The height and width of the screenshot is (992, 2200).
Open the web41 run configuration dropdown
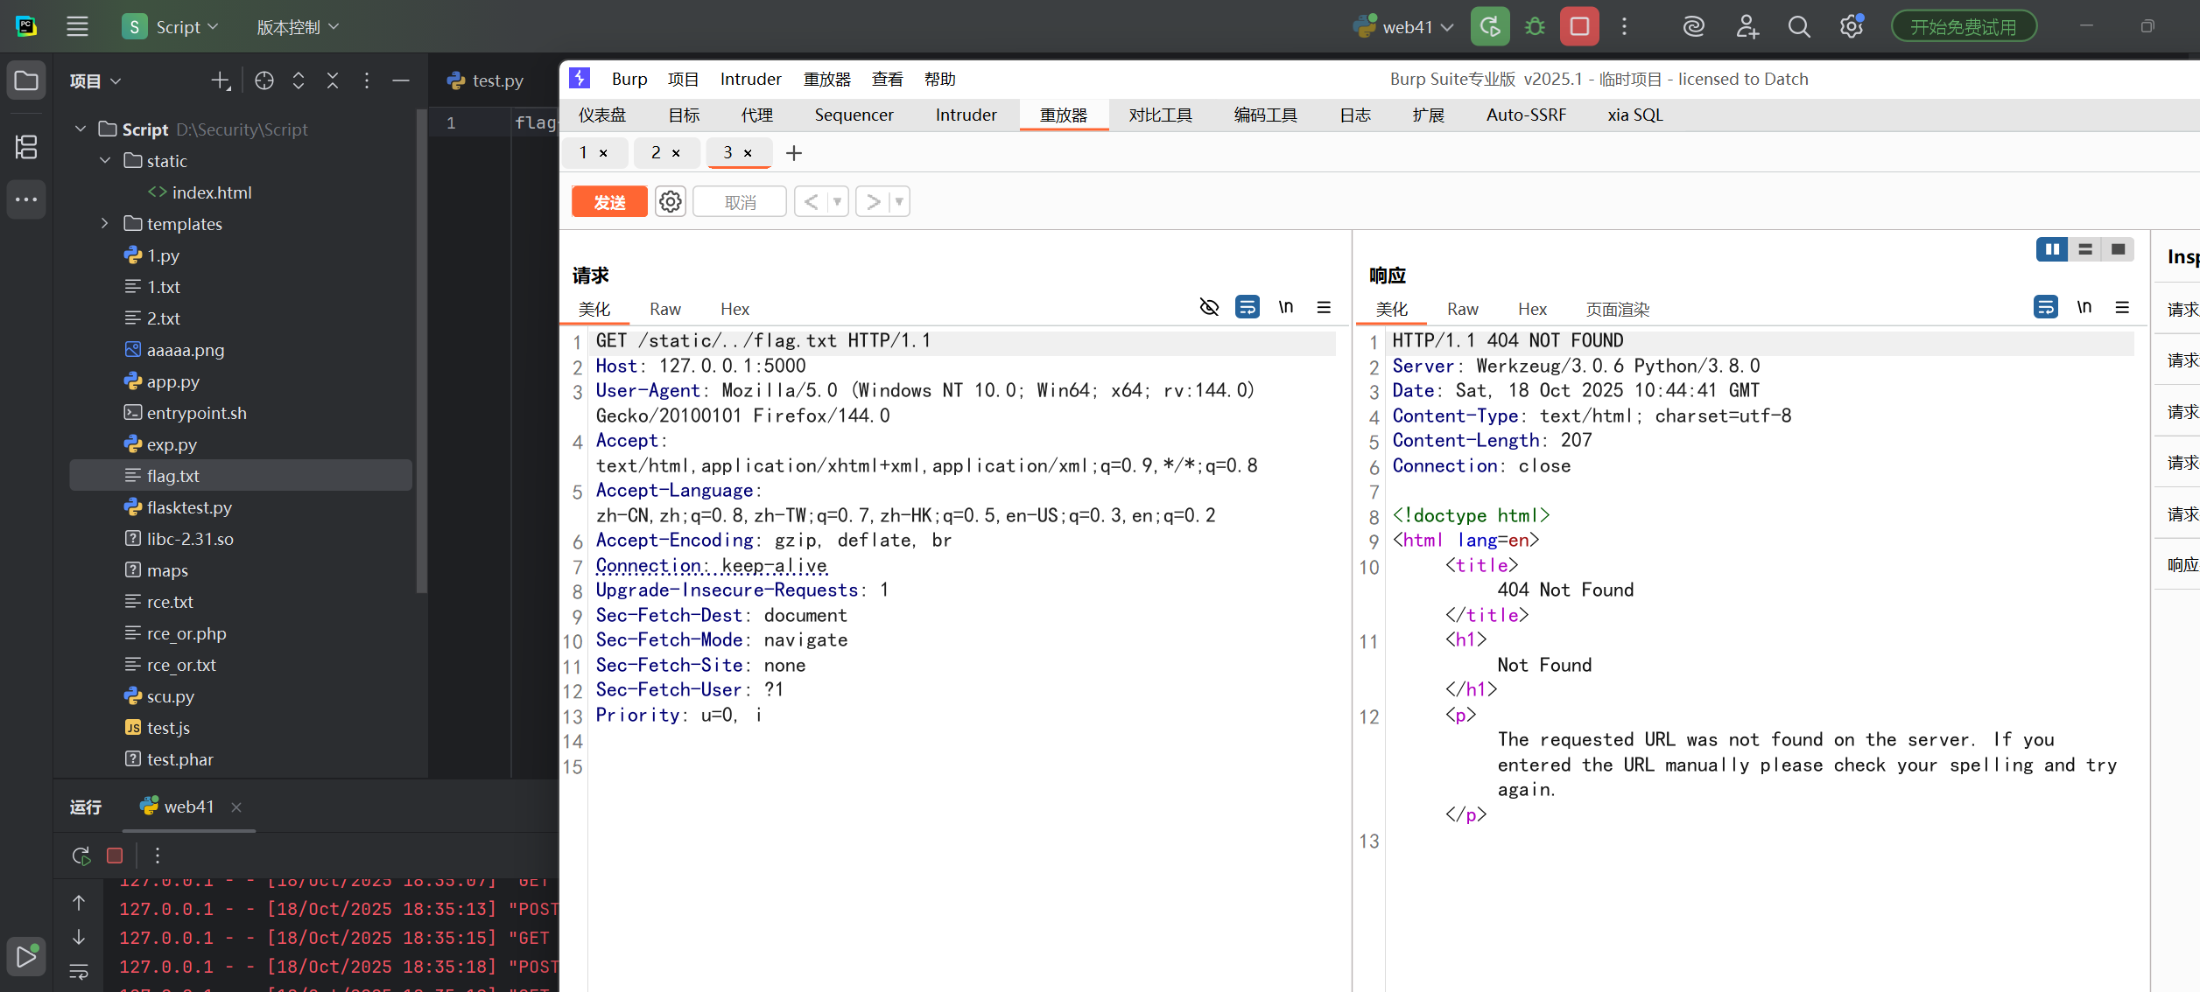tap(1404, 27)
